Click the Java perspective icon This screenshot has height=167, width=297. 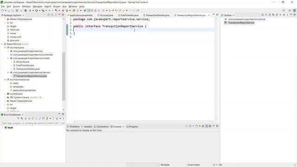coord(295,11)
